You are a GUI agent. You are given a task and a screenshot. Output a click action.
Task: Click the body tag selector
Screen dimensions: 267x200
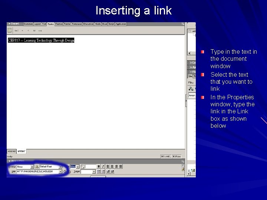point(10,156)
